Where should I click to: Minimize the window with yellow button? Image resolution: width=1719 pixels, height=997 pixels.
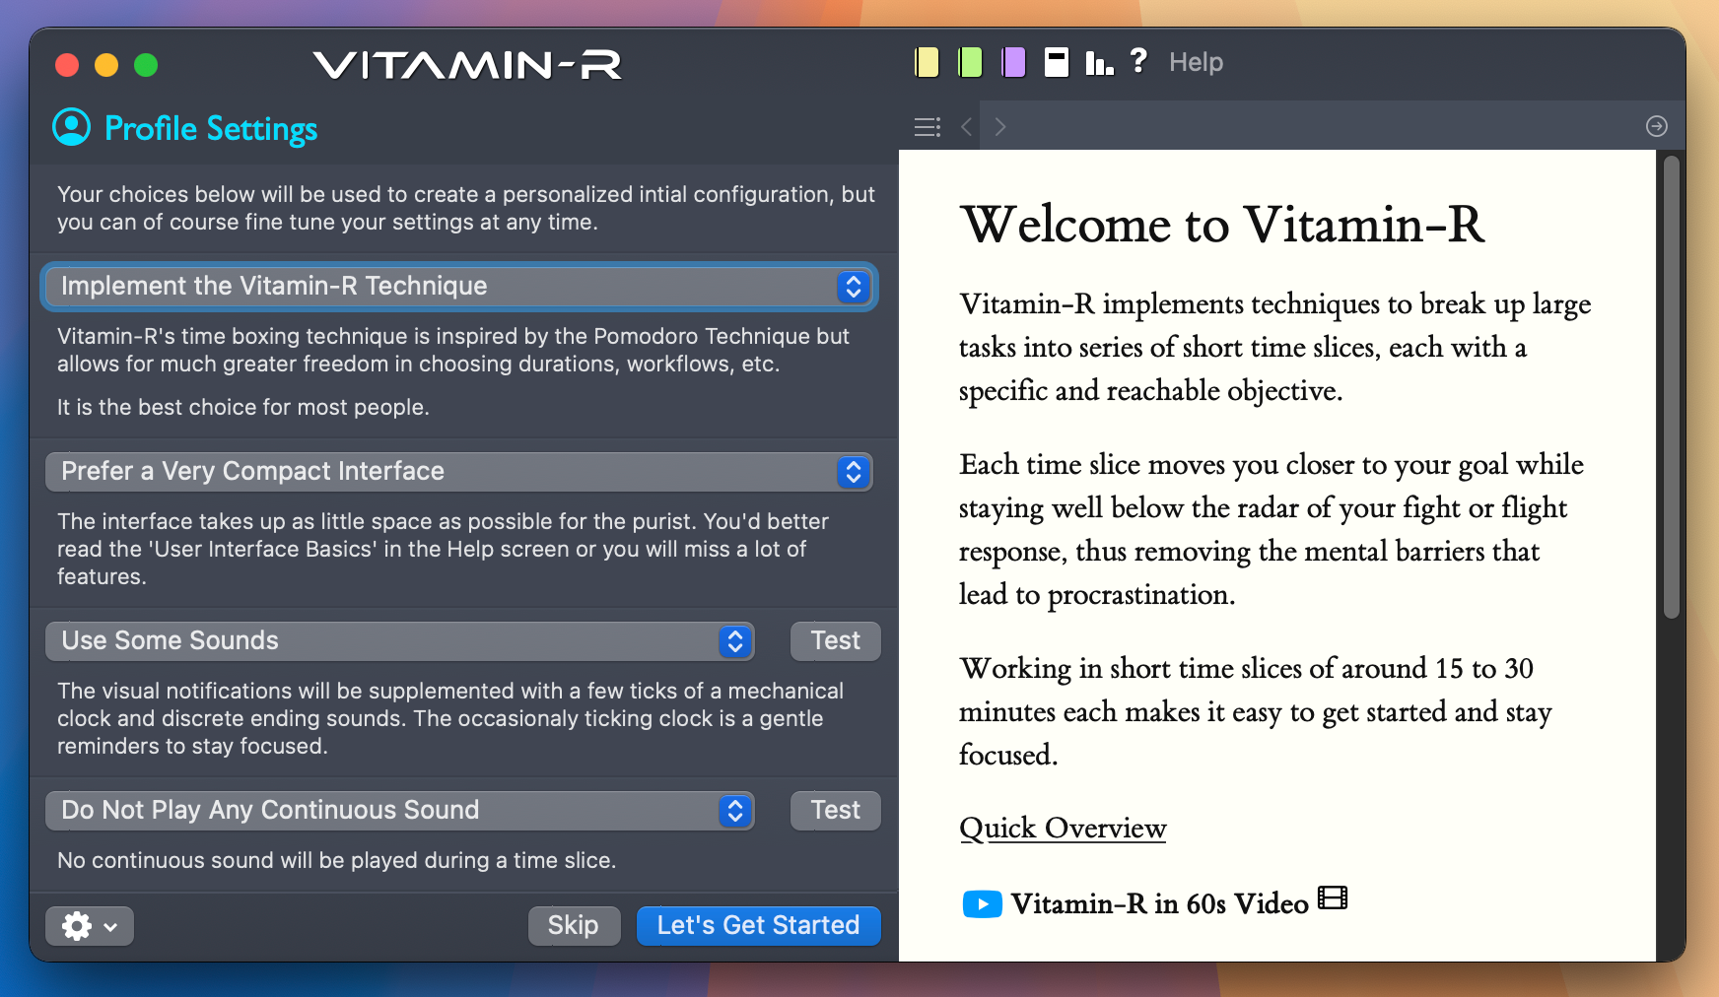(106, 65)
